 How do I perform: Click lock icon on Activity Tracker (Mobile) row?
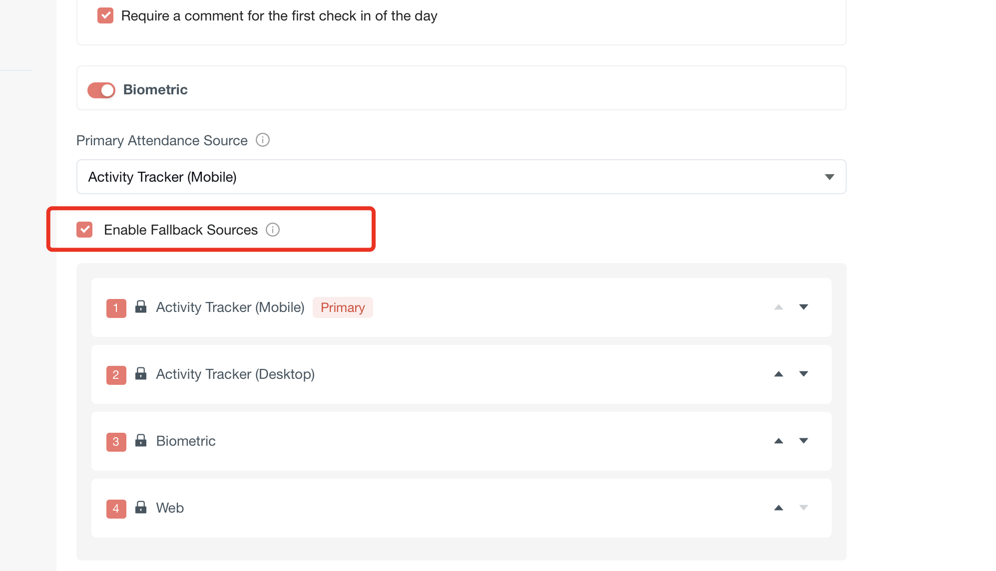point(141,306)
